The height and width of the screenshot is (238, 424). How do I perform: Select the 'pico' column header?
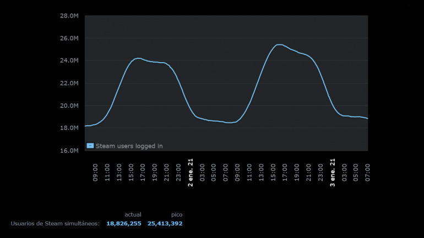point(176,214)
